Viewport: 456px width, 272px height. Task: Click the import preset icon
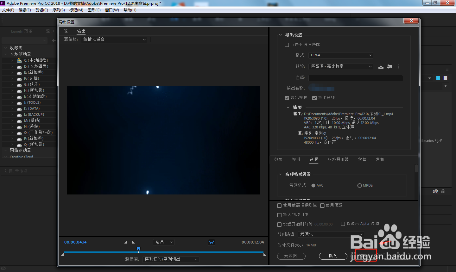[390, 67]
